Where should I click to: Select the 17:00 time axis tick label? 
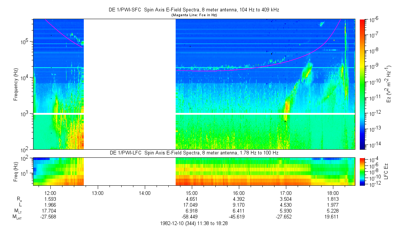(286, 193)
